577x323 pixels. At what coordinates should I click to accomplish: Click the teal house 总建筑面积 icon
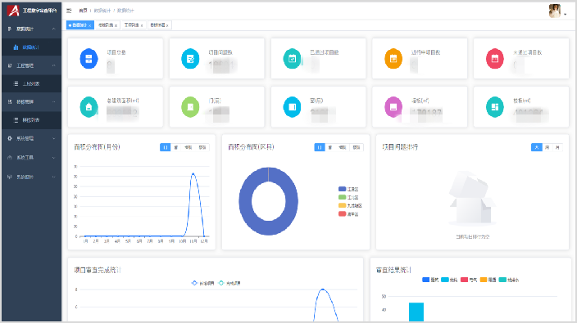click(x=89, y=107)
